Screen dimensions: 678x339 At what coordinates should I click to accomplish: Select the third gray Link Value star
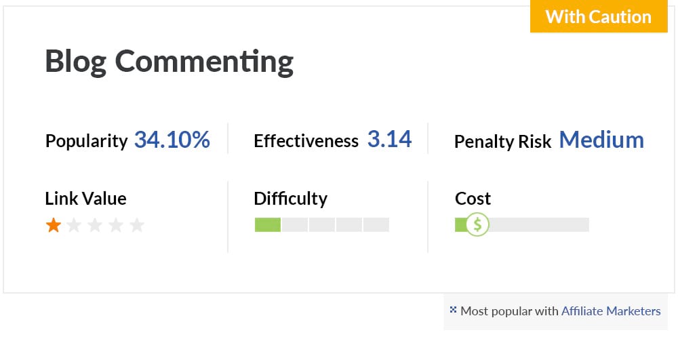coord(95,225)
